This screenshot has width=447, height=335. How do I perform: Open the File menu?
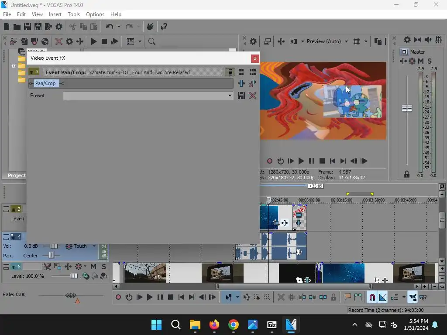[x=7, y=14]
